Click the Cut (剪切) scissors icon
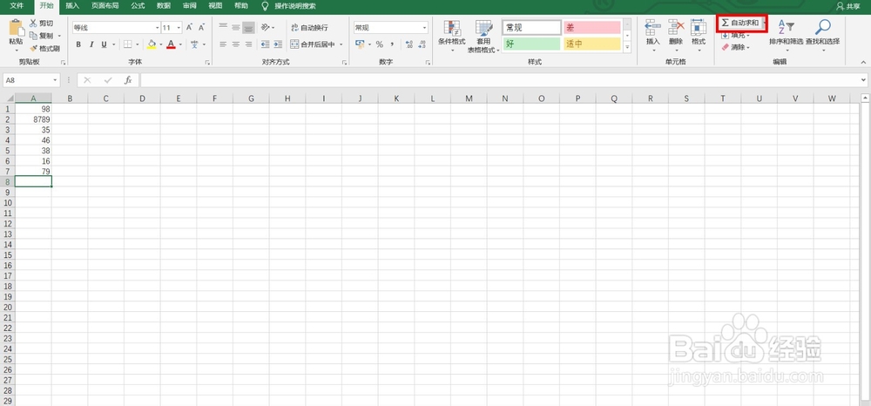871x406 pixels. coord(33,24)
